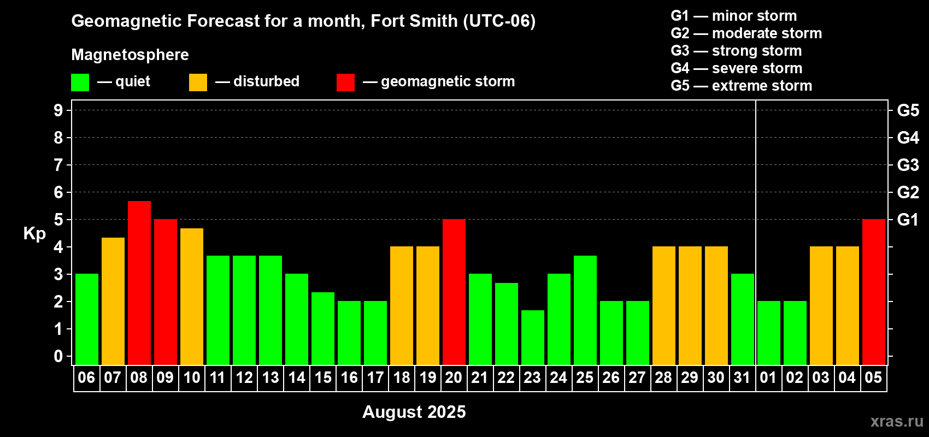Click the Magnetosphere heading
Screen dimensions: 929x437
pos(130,55)
